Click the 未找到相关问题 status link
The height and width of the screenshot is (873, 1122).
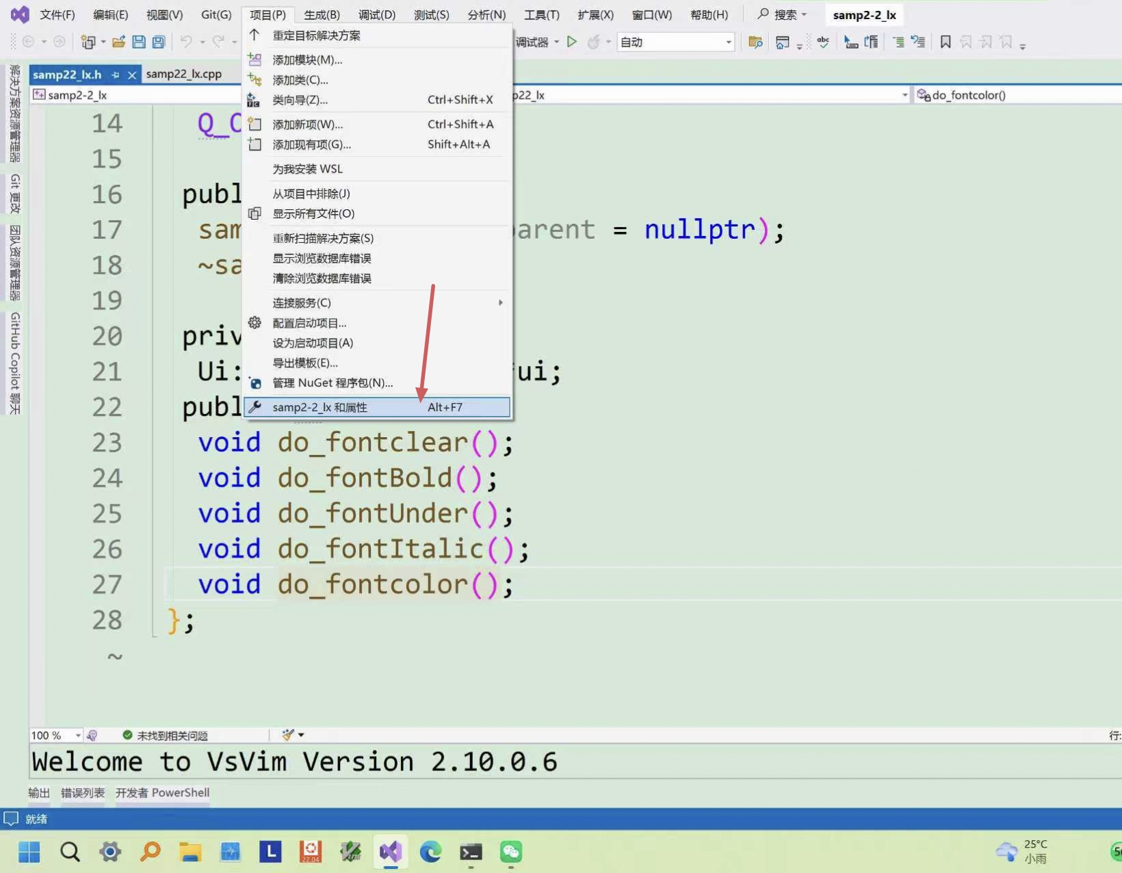(173, 735)
